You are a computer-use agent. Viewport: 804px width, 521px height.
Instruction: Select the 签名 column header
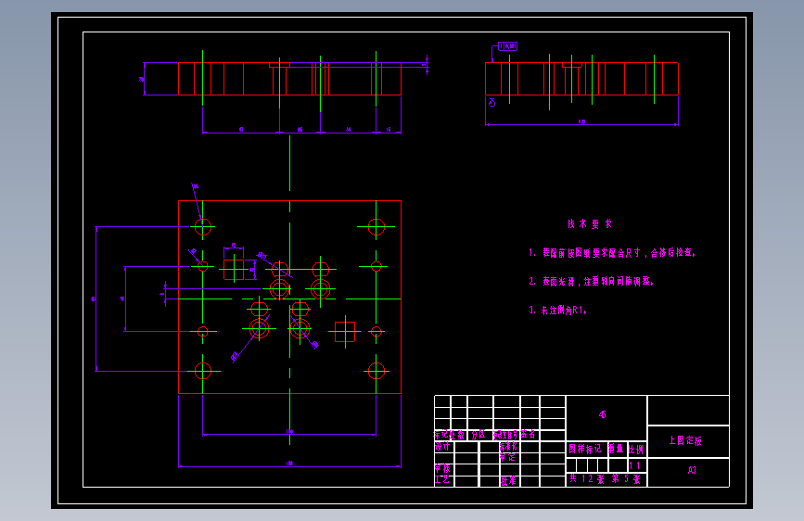tap(529, 435)
